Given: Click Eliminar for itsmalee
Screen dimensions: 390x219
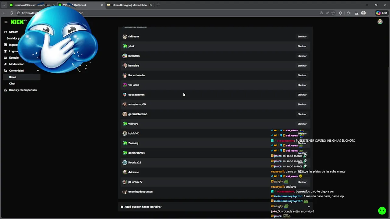Looking at the screenshot, I should pos(302,66).
